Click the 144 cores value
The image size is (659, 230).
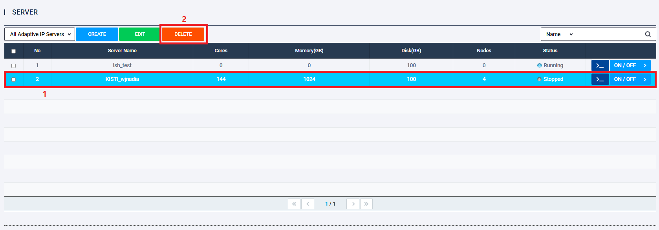click(221, 79)
